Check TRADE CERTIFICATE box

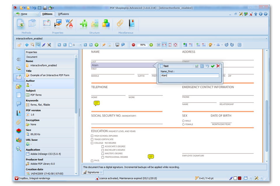click(92, 139)
